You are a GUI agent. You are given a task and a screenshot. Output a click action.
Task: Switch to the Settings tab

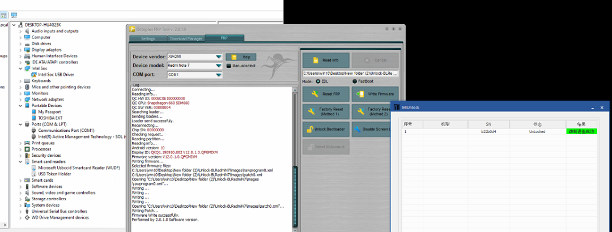(x=148, y=38)
